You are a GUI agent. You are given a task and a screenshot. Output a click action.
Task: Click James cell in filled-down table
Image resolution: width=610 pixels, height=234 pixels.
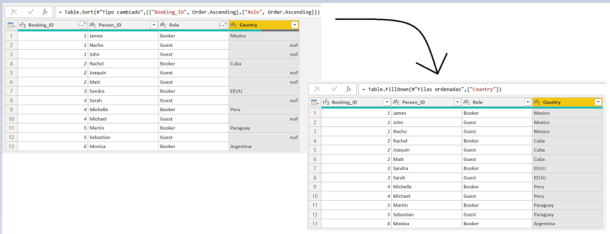[426, 113]
